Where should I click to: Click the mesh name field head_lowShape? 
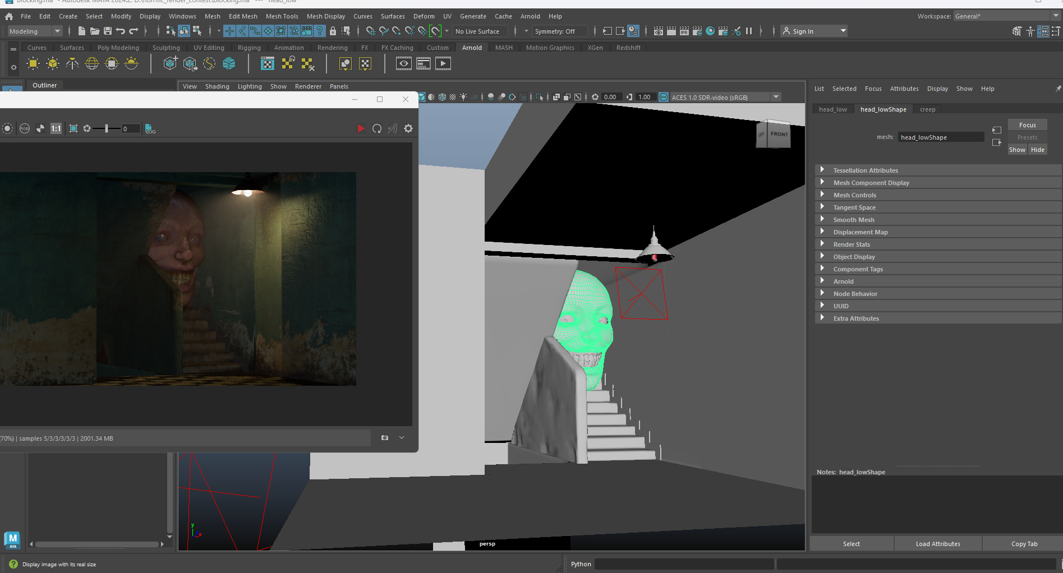tap(941, 137)
